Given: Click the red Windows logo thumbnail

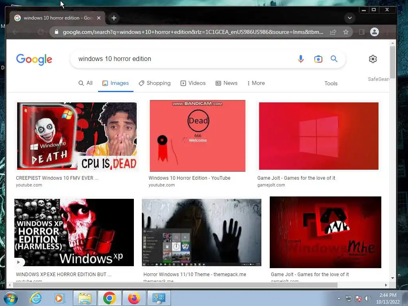Looking at the screenshot, I should click(x=318, y=136).
